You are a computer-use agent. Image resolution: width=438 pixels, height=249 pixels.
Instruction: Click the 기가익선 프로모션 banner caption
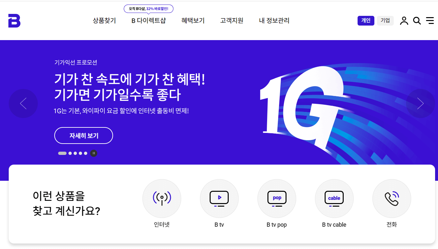tap(76, 62)
